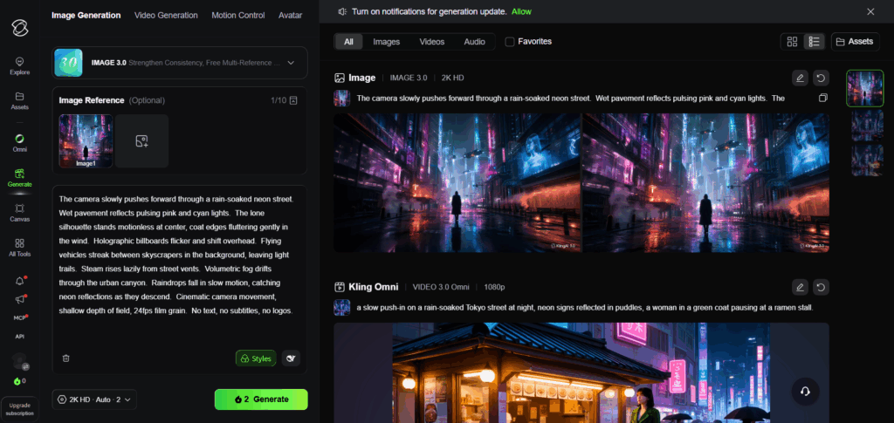Edit the IMAGE 3.0 generation with the pencil icon
The height and width of the screenshot is (423, 894).
(800, 78)
